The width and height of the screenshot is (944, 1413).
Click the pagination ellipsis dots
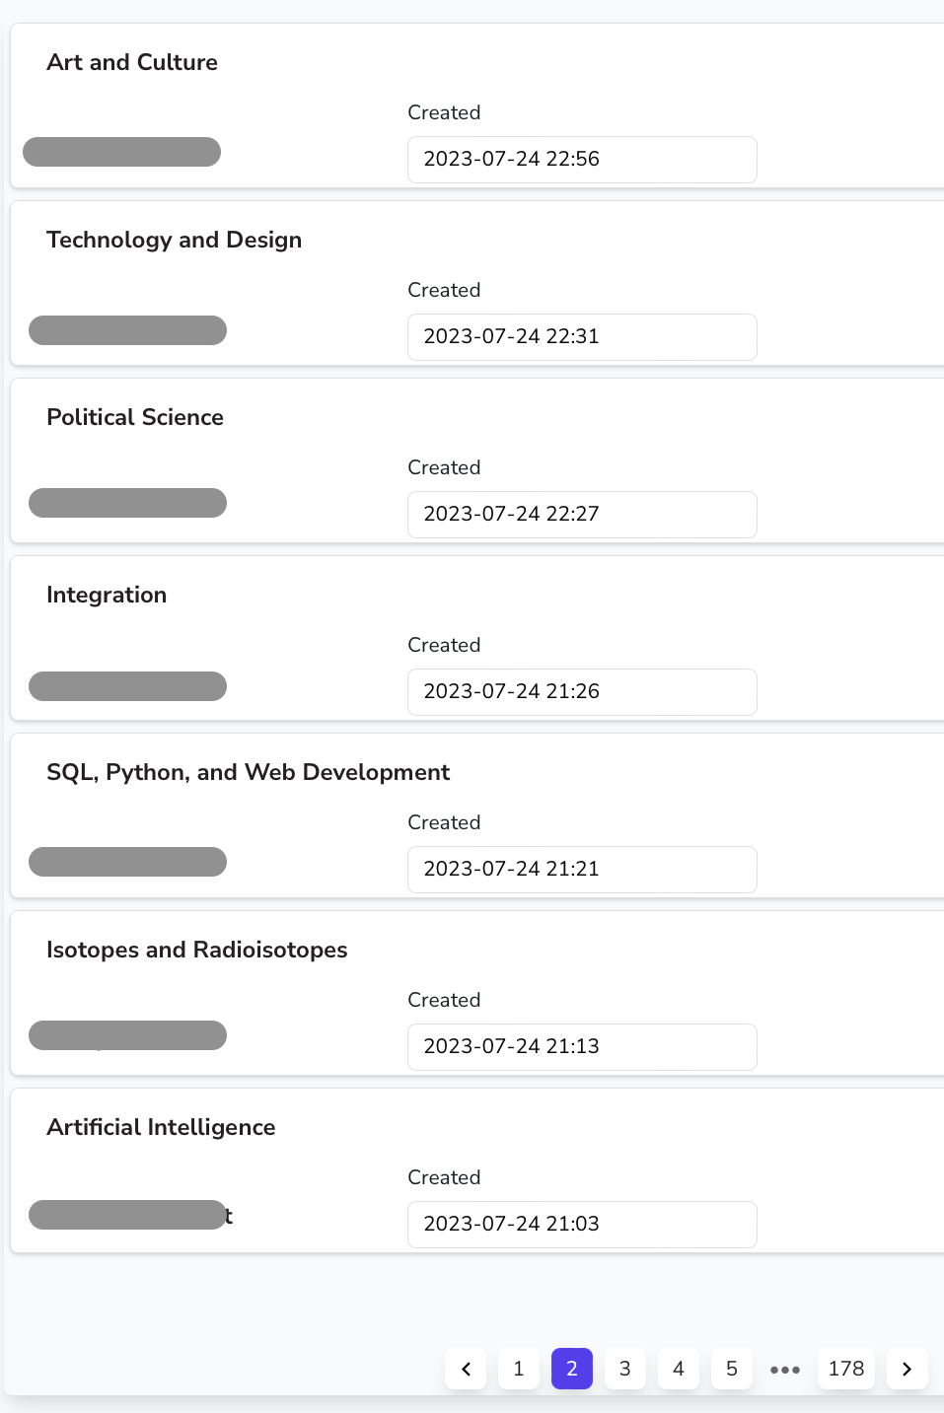(785, 1369)
